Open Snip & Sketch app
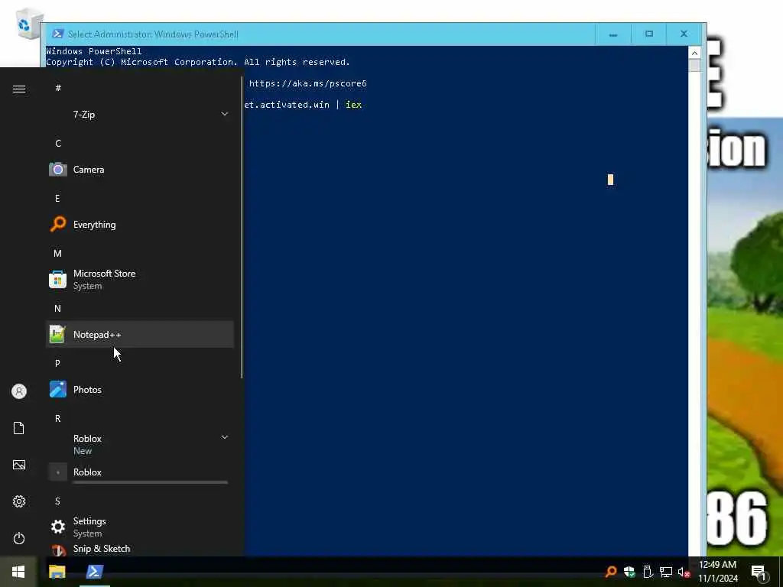This screenshot has width=783, height=587. tap(140, 549)
